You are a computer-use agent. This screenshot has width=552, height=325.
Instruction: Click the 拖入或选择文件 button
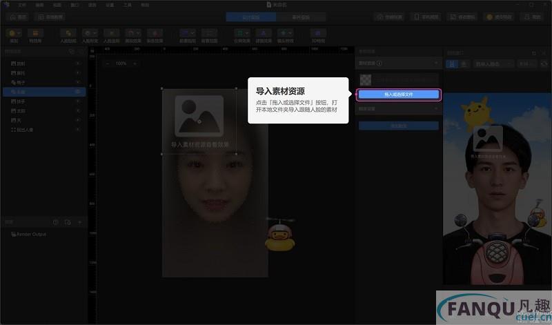point(399,95)
